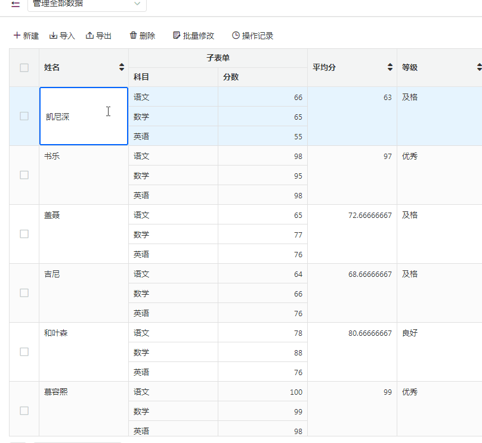Click the 导出 export icon
Image resolution: width=482 pixels, height=443 pixels.
point(89,36)
